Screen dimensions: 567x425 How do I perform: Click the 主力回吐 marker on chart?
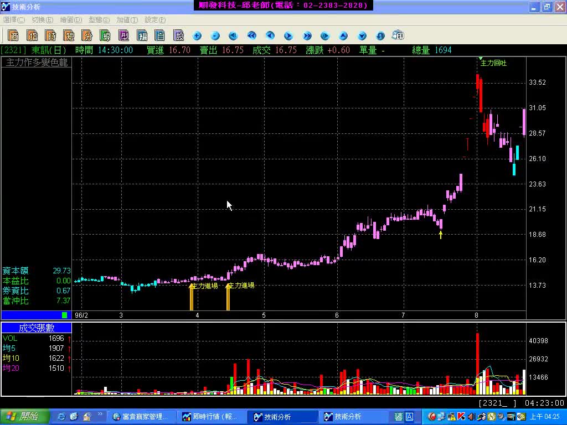pyautogui.click(x=493, y=63)
